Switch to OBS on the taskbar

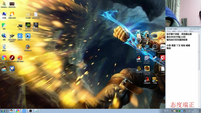pos(30,111)
